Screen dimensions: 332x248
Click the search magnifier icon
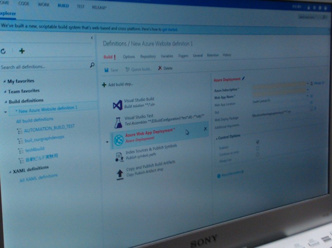pyautogui.click(x=92, y=65)
